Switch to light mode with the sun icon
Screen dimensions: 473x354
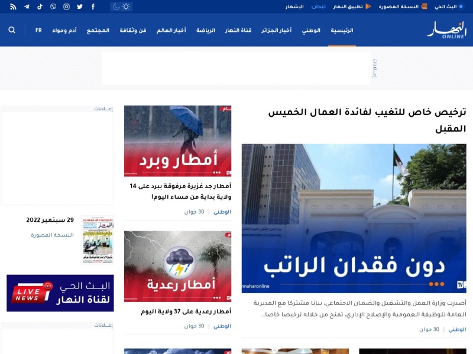pyautogui.click(x=126, y=6)
